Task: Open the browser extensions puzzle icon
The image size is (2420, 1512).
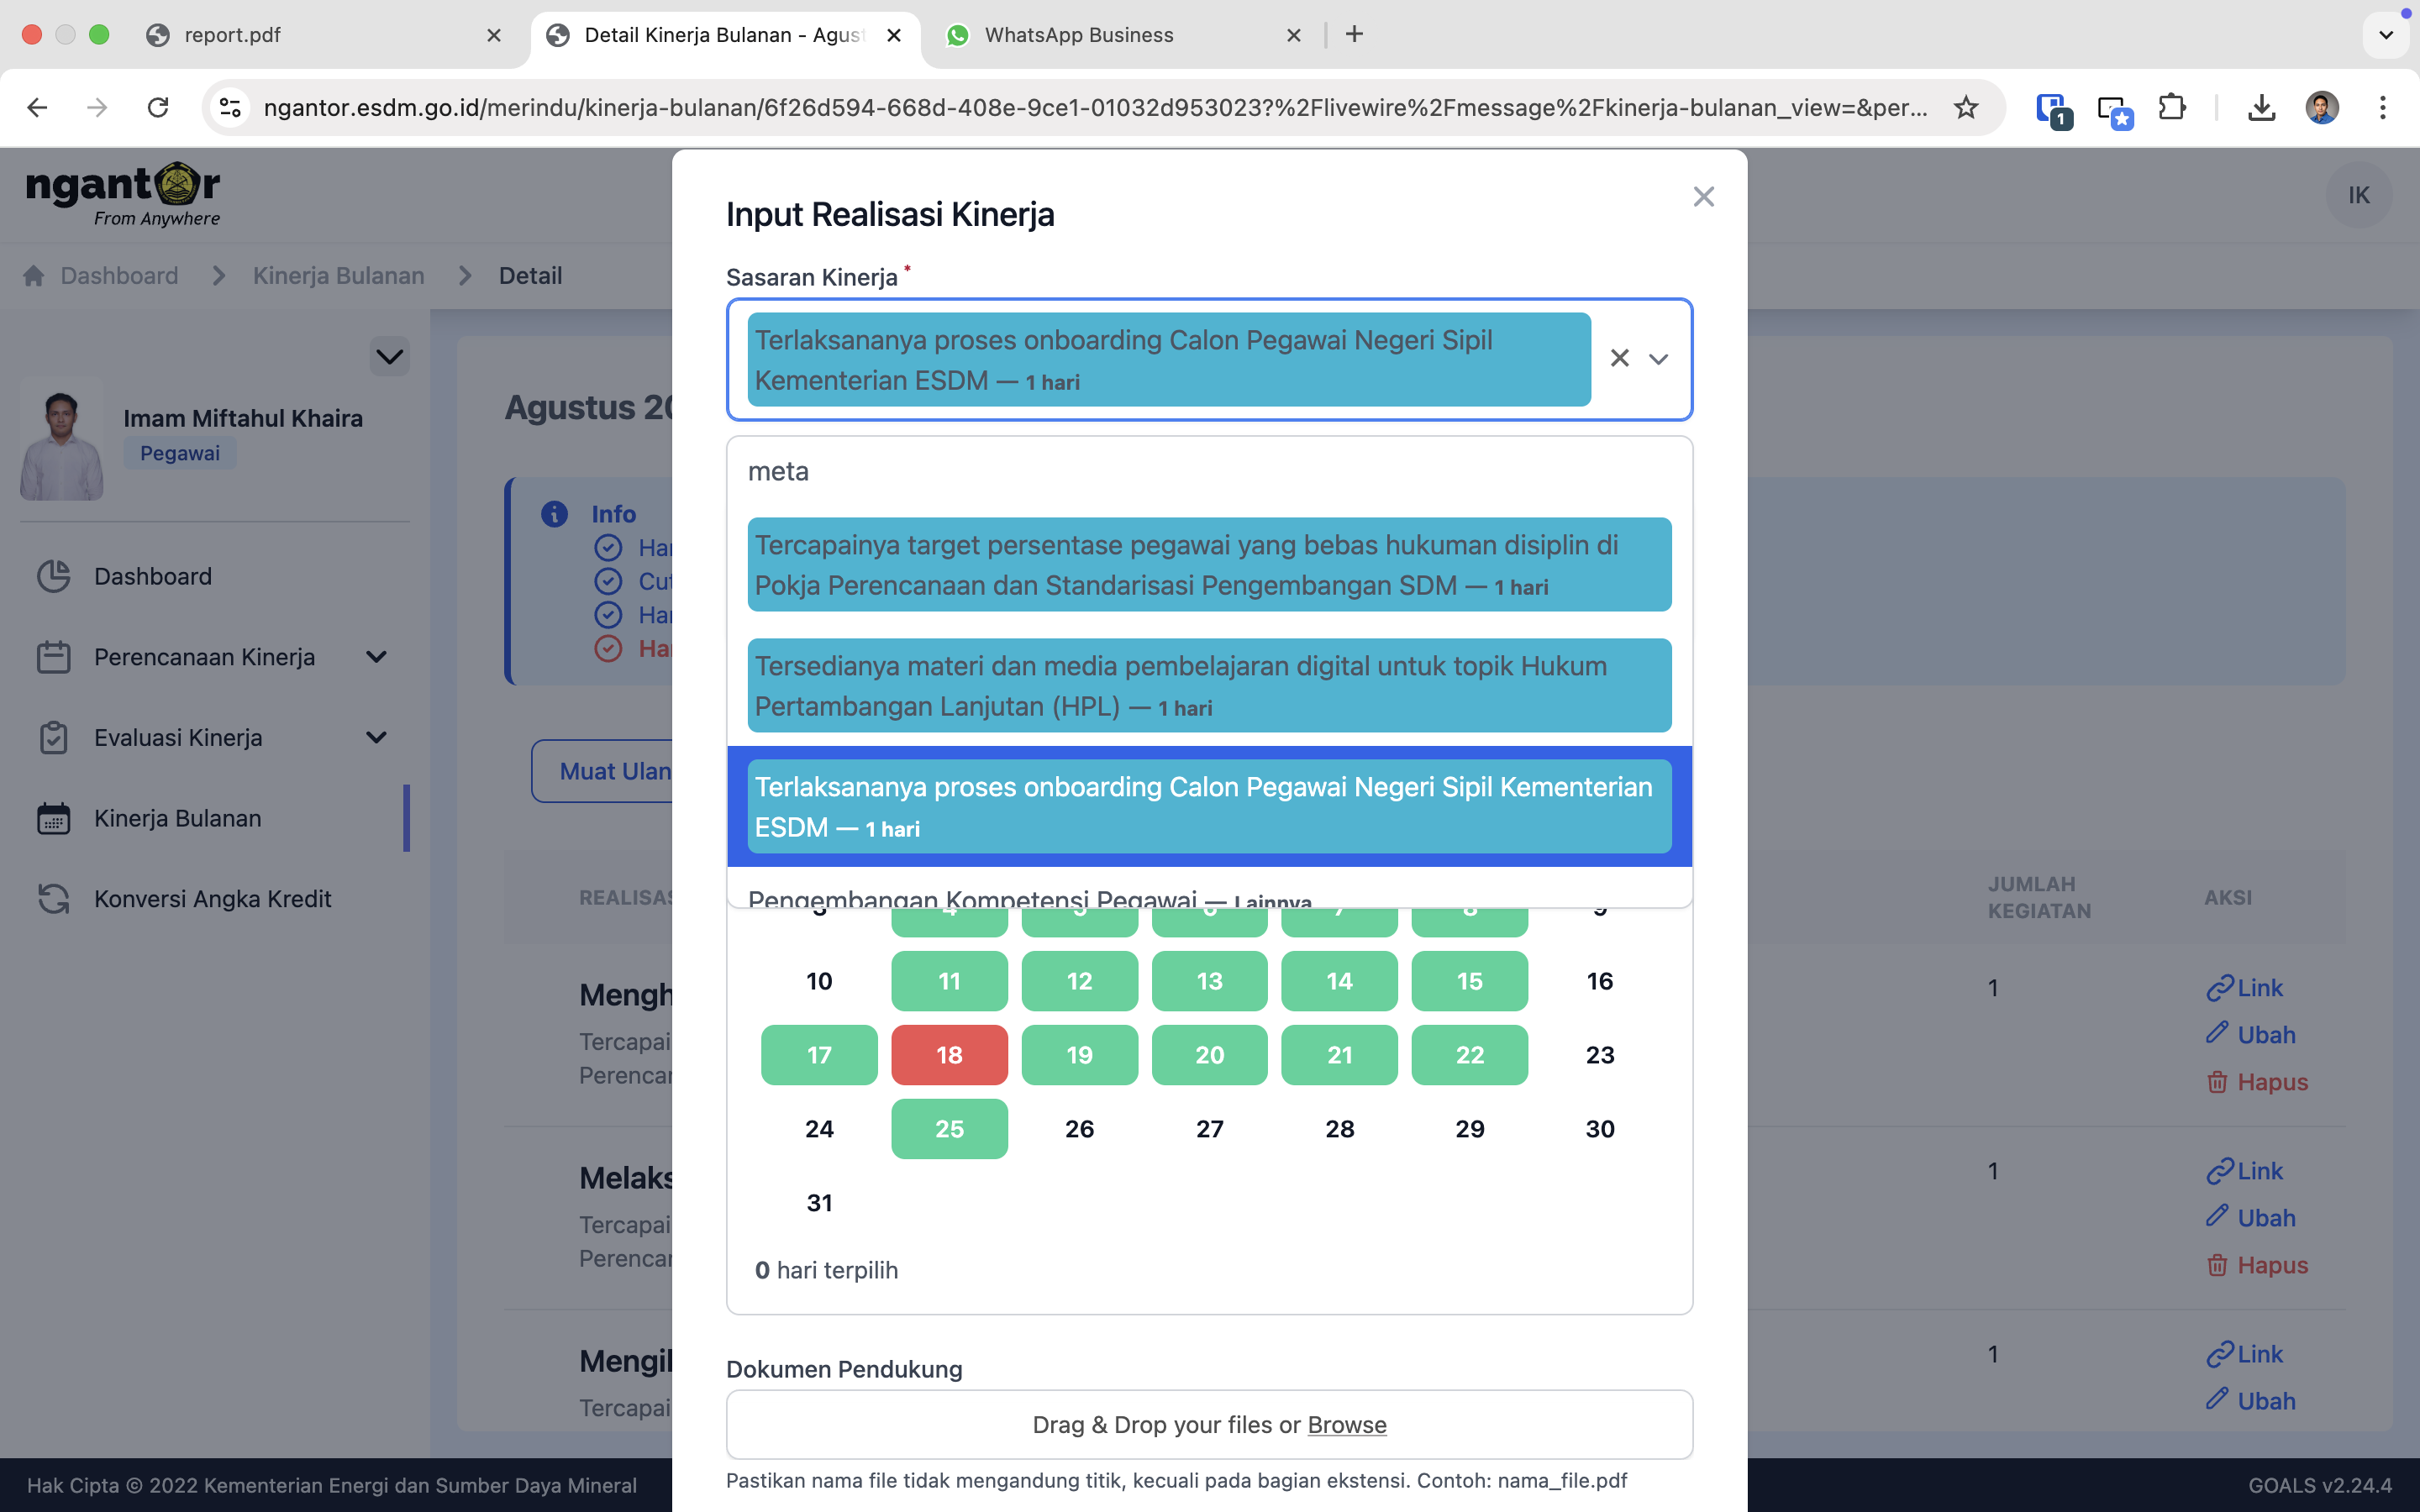Action: [x=2172, y=107]
